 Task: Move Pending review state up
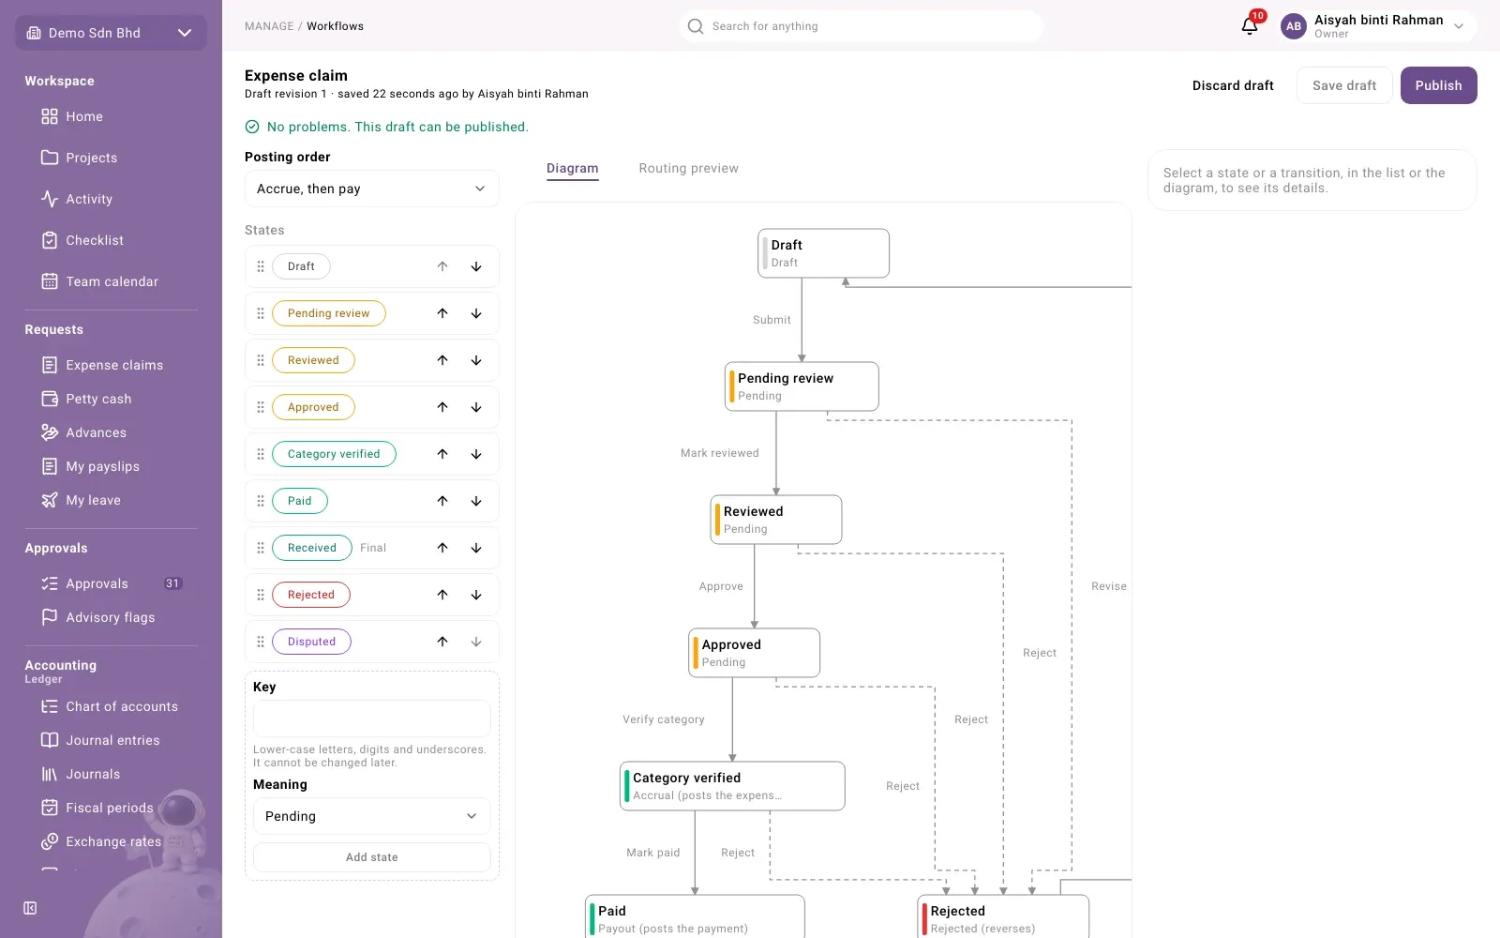pos(442,313)
